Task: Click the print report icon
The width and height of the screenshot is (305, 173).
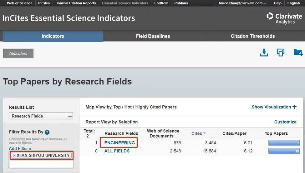Action: (281, 53)
